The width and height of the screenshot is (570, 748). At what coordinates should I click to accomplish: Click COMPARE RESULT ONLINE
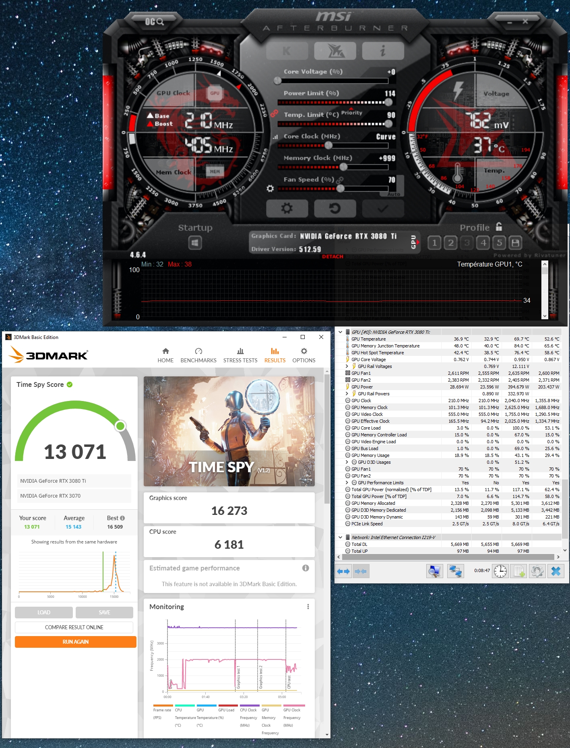point(74,627)
